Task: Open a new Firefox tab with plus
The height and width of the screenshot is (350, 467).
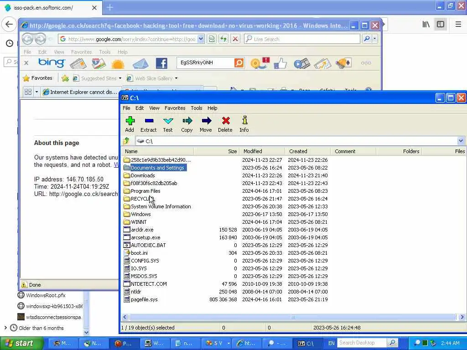Action: point(109,7)
